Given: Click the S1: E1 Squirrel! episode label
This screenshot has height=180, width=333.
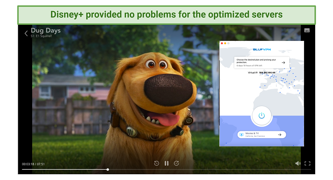Looking at the screenshot, I should [41, 36].
